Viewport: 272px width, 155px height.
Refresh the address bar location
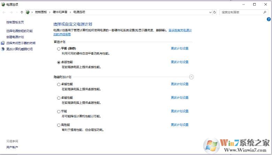pos(215,12)
